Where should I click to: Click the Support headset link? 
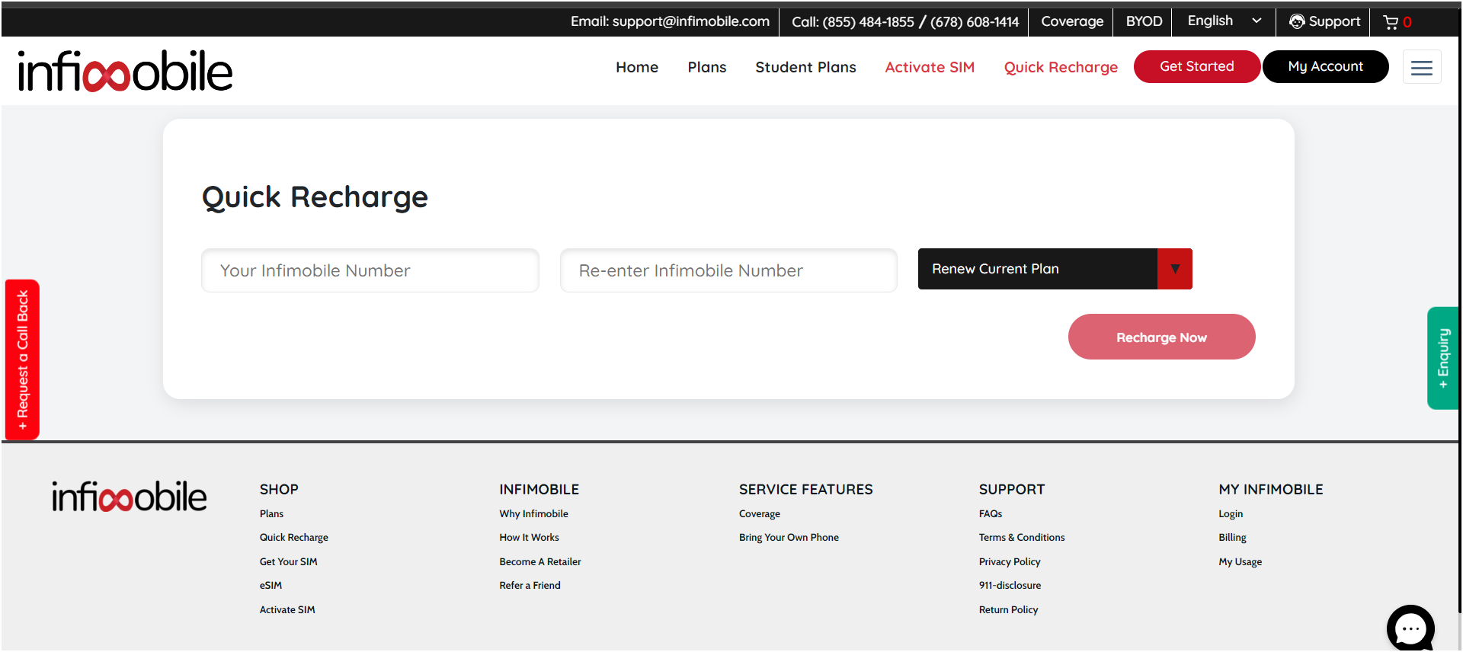coord(1324,21)
